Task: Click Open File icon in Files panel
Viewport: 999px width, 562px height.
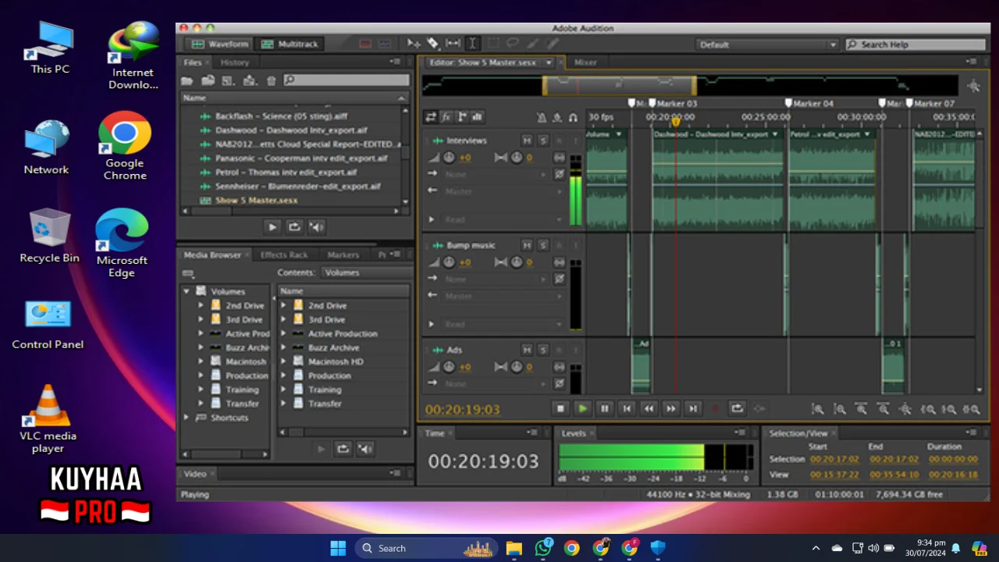Action: pos(187,80)
